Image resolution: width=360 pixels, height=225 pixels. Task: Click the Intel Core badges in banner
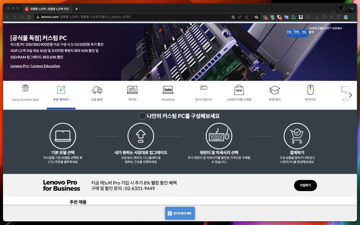point(297,33)
